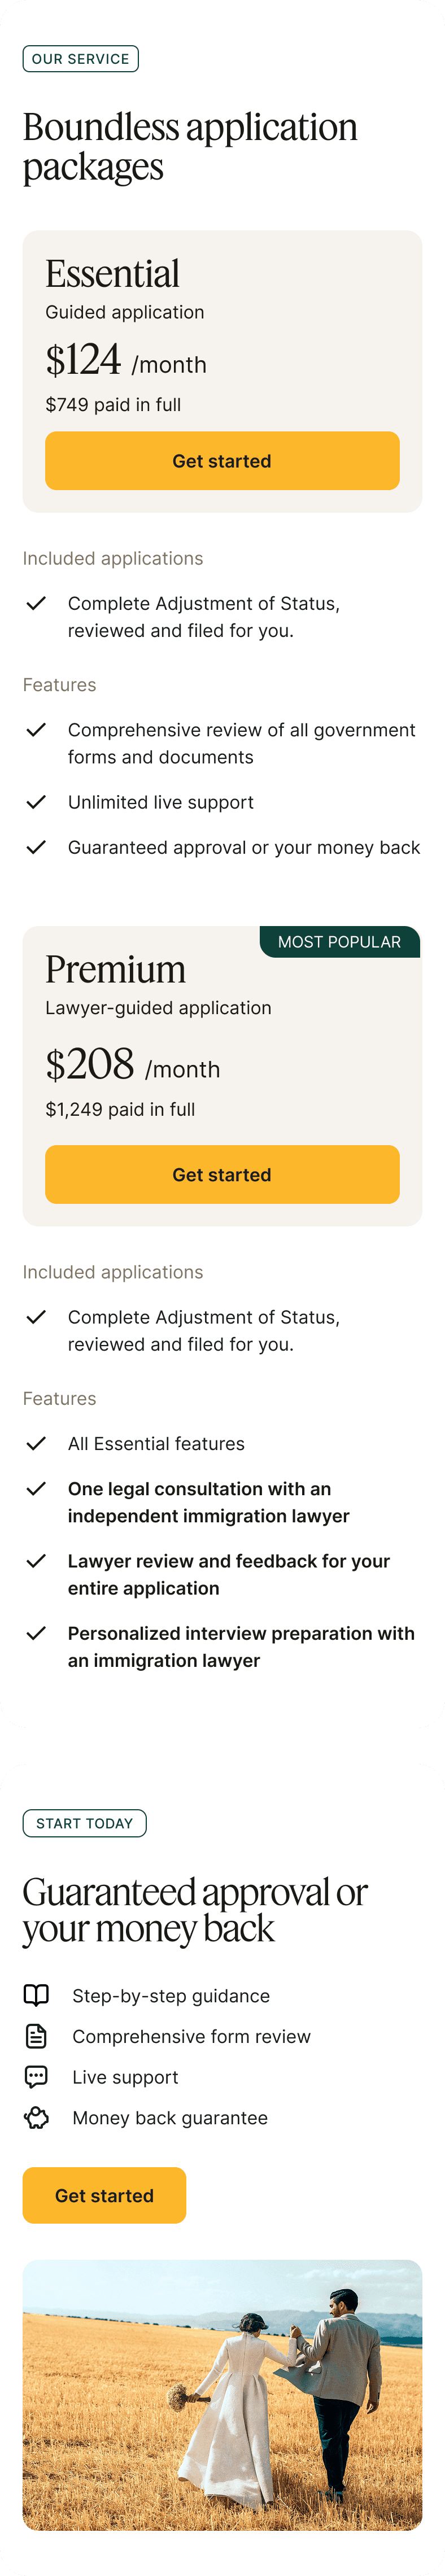Open the couple walking in field photo
The width and height of the screenshot is (445, 2576).
click(x=222, y=2394)
